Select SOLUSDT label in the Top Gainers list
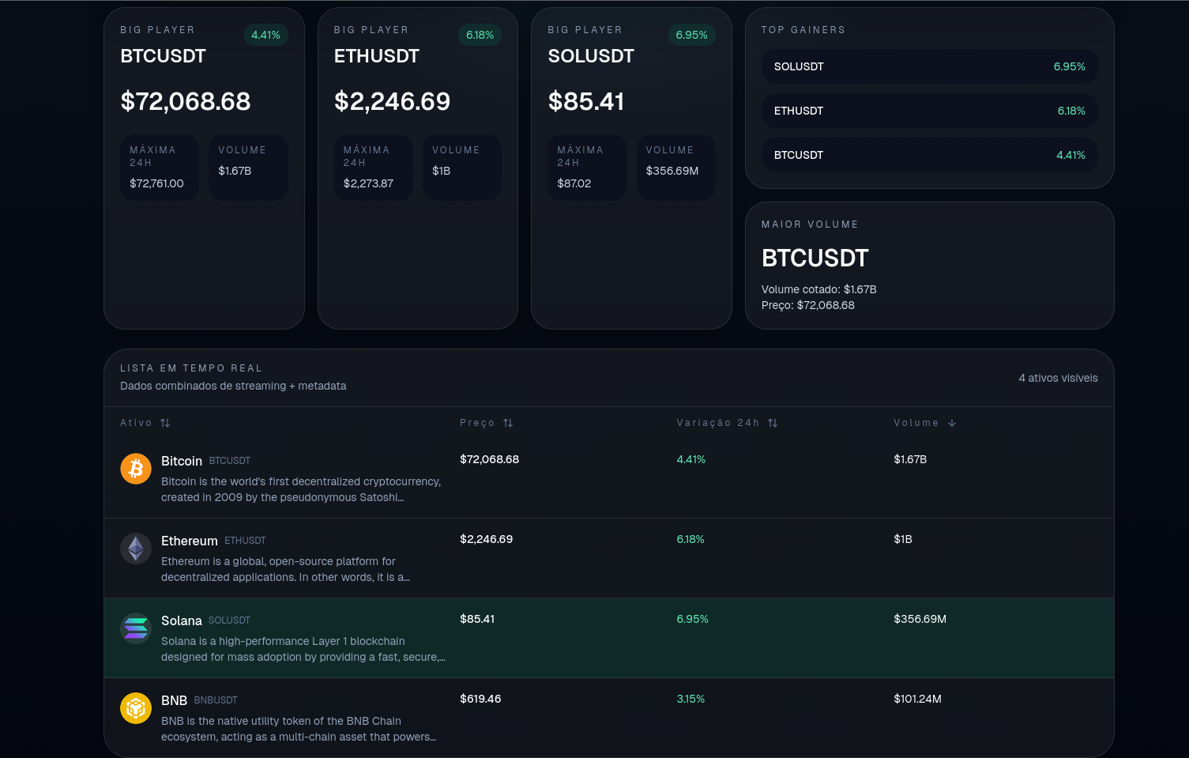The width and height of the screenshot is (1189, 758). (799, 66)
